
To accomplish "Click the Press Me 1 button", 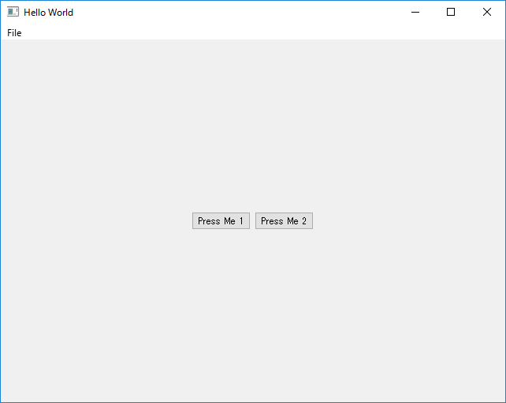I will [221, 221].
